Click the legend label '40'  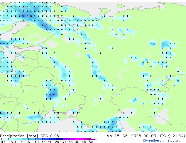pos(77,142)
